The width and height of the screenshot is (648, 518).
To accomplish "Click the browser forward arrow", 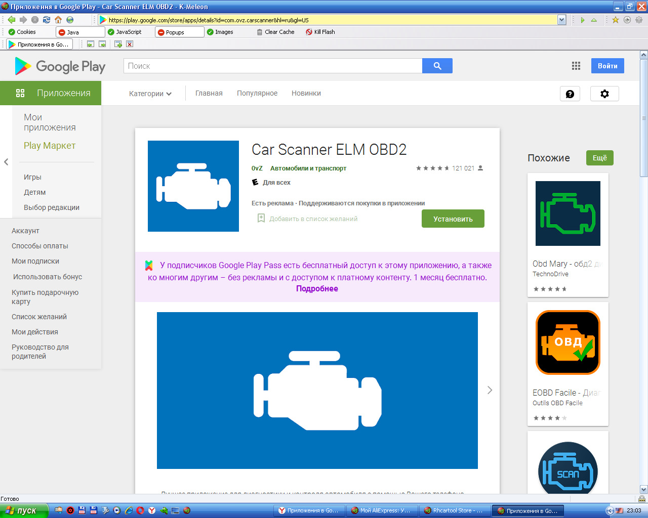I will tap(23, 20).
